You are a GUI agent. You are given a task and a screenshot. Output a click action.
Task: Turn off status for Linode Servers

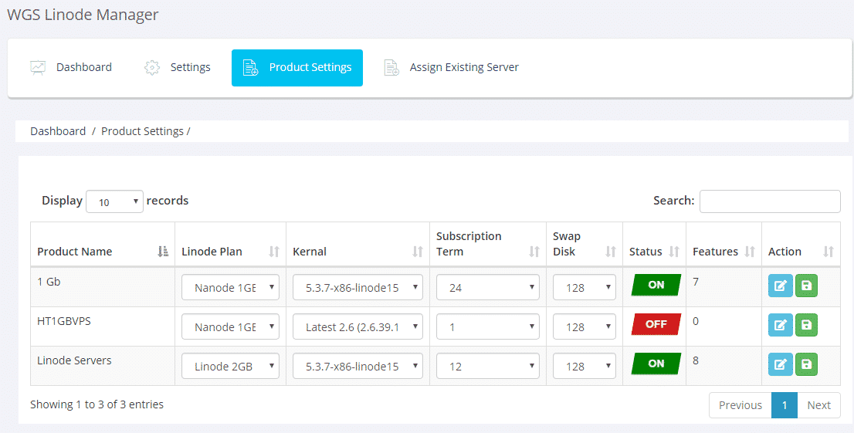click(656, 364)
